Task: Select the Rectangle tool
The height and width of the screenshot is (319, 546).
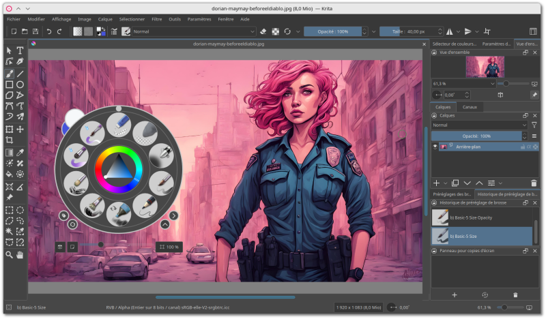Action: 9,85
